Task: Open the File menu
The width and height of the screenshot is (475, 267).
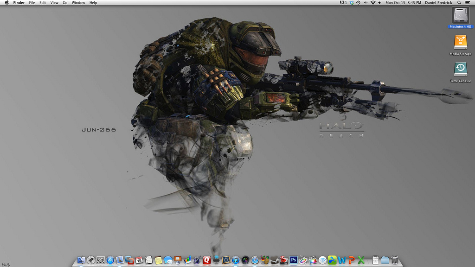Action: pos(32,2)
